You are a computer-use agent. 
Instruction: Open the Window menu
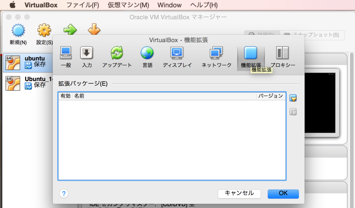(169, 5)
